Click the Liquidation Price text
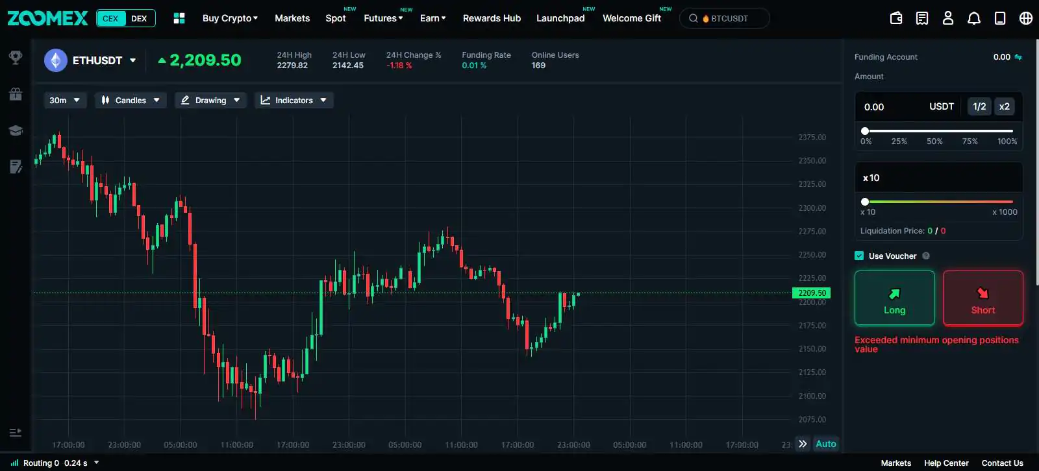The image size is (1039, 471). coord(903,231)
